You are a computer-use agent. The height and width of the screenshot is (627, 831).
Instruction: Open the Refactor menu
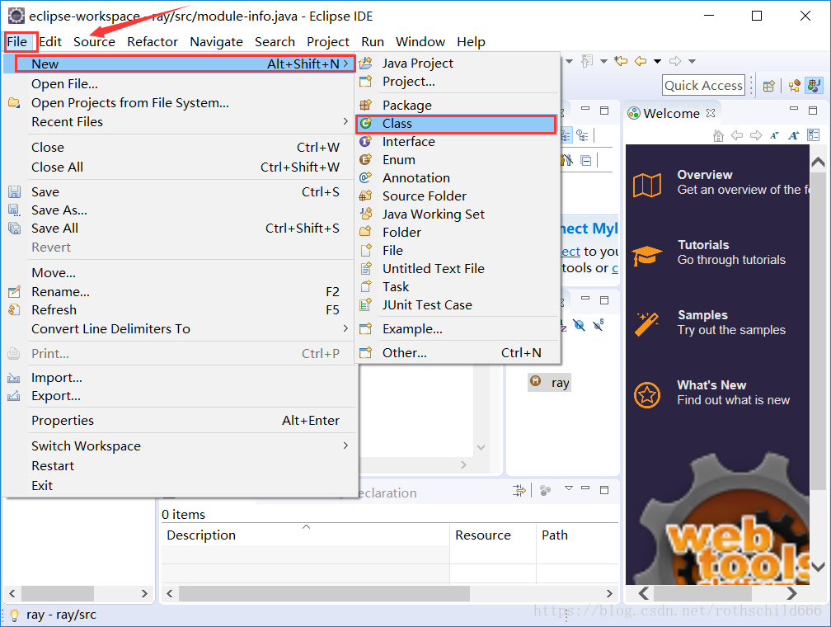tap(153, 41)
